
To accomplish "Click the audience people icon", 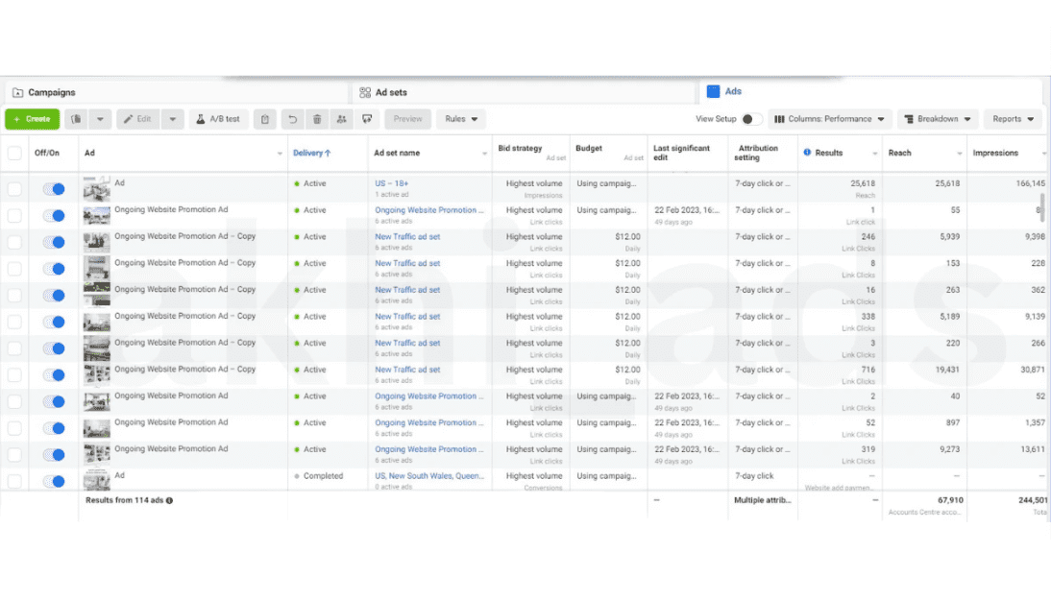I will [x=341, y=119].
